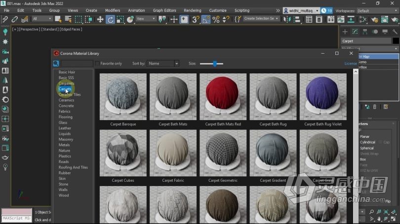Select the Fabrics category

(64, 111)
